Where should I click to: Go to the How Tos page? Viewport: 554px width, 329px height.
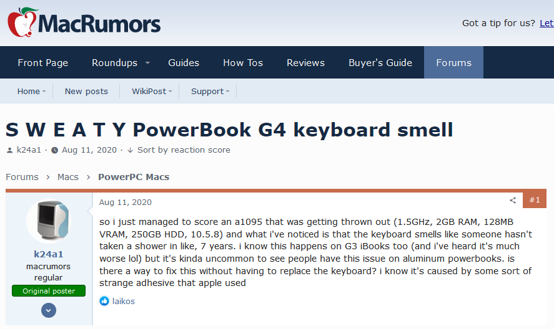coord(243,63)
